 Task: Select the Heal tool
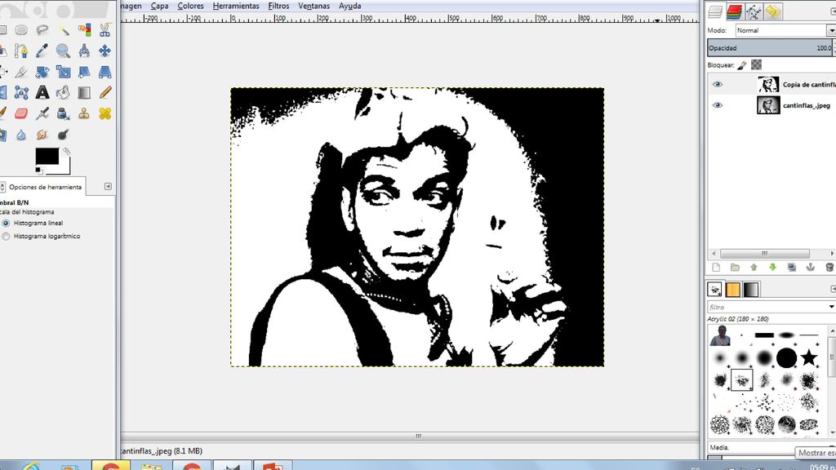(105, 113)
